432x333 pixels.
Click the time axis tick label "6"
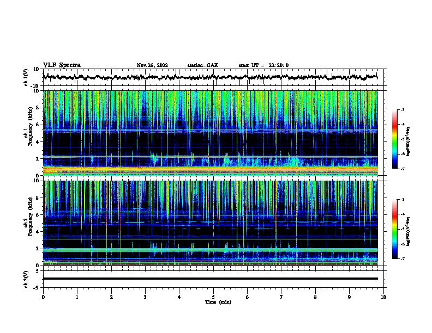coord(248,297)
